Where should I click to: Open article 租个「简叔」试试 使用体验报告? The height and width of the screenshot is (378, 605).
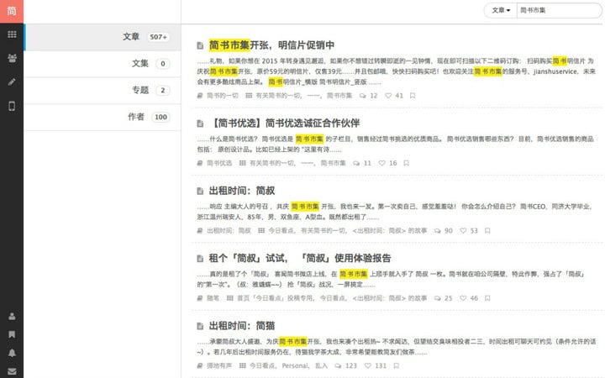click(300, 258)
